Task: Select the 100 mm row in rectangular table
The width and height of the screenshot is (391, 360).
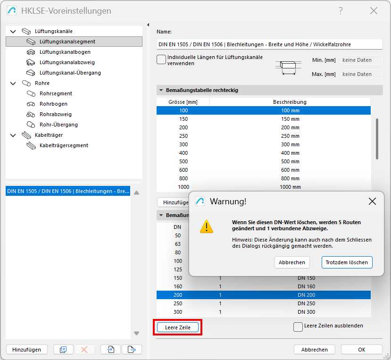Action: (264, 110)
